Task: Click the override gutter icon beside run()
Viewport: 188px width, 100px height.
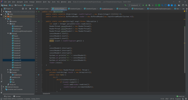Action: [39, 75]
